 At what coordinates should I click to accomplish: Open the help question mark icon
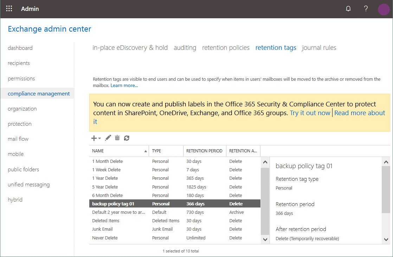click(366, 9)
